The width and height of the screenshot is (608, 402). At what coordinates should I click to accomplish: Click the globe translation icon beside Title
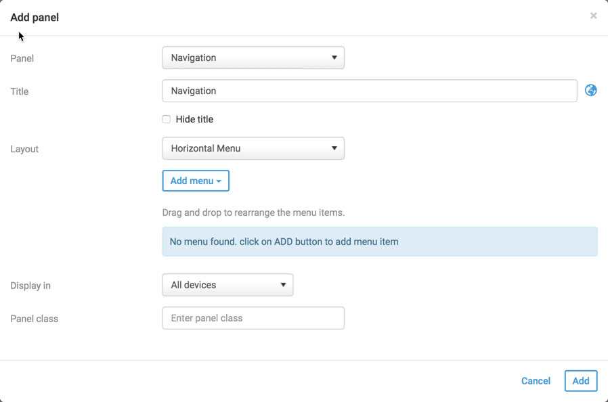(591, 91)
